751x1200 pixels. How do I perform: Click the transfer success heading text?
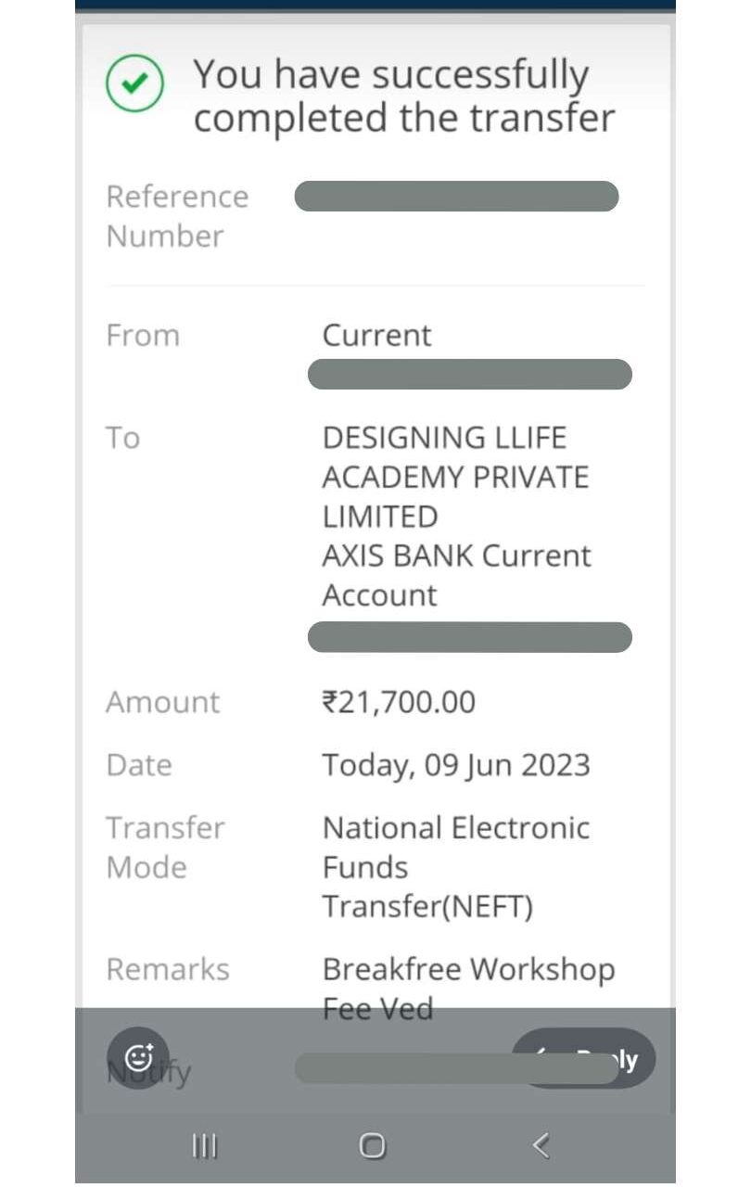[403, 96]
